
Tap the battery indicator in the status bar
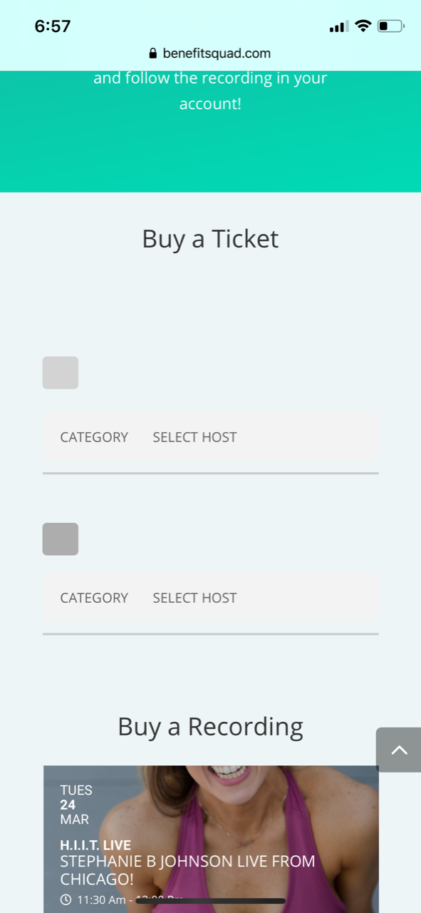click(390, 26)
